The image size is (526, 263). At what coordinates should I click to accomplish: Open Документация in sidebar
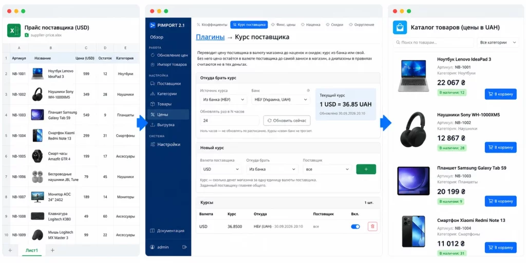tap(167, 231)
